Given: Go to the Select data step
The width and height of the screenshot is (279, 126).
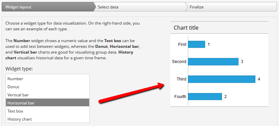Looking at the screenshot, I should click(x=140, y=7).
